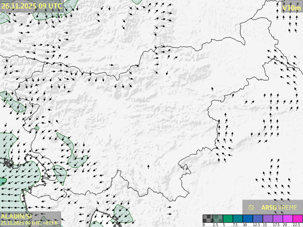Pick the green 5 legend swatch
The image size is (303, 227).
(227, 218)
